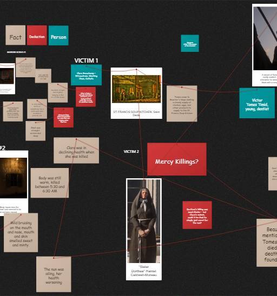Click the MURDER SCENE #1 label

(16, 52)
